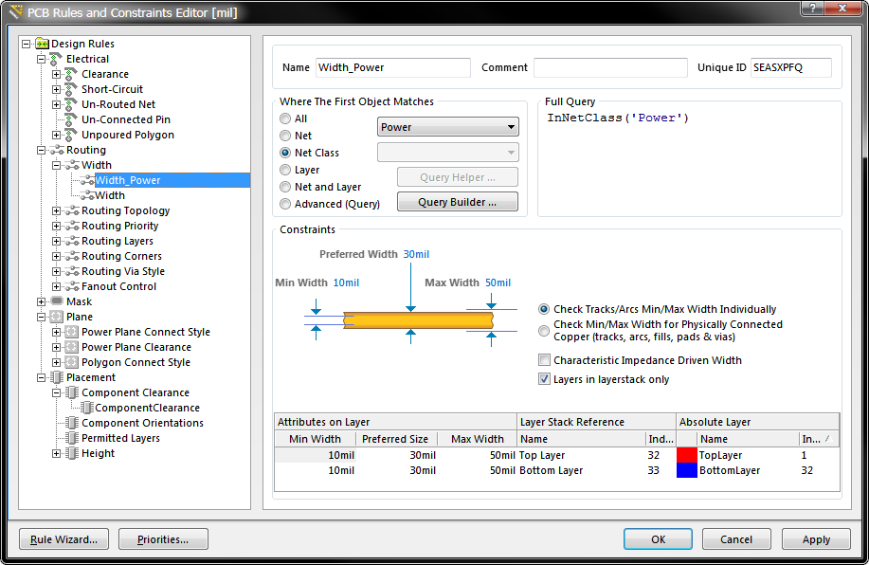This screenshot has width=869, height=565.
Task: Enable Characteristic Impedance Driven Width checkbox
Action: [544, 360]
